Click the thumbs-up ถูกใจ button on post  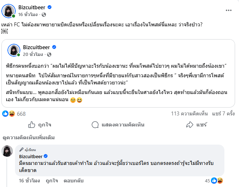point(40,125)
